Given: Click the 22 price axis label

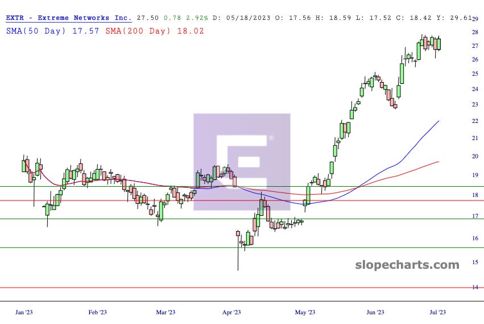Looking at the screenshot, I should (x=475, y=121).
